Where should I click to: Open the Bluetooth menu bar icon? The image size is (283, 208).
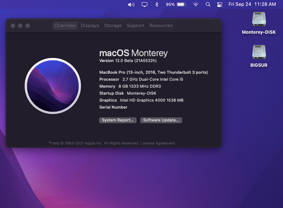[157, 4]
